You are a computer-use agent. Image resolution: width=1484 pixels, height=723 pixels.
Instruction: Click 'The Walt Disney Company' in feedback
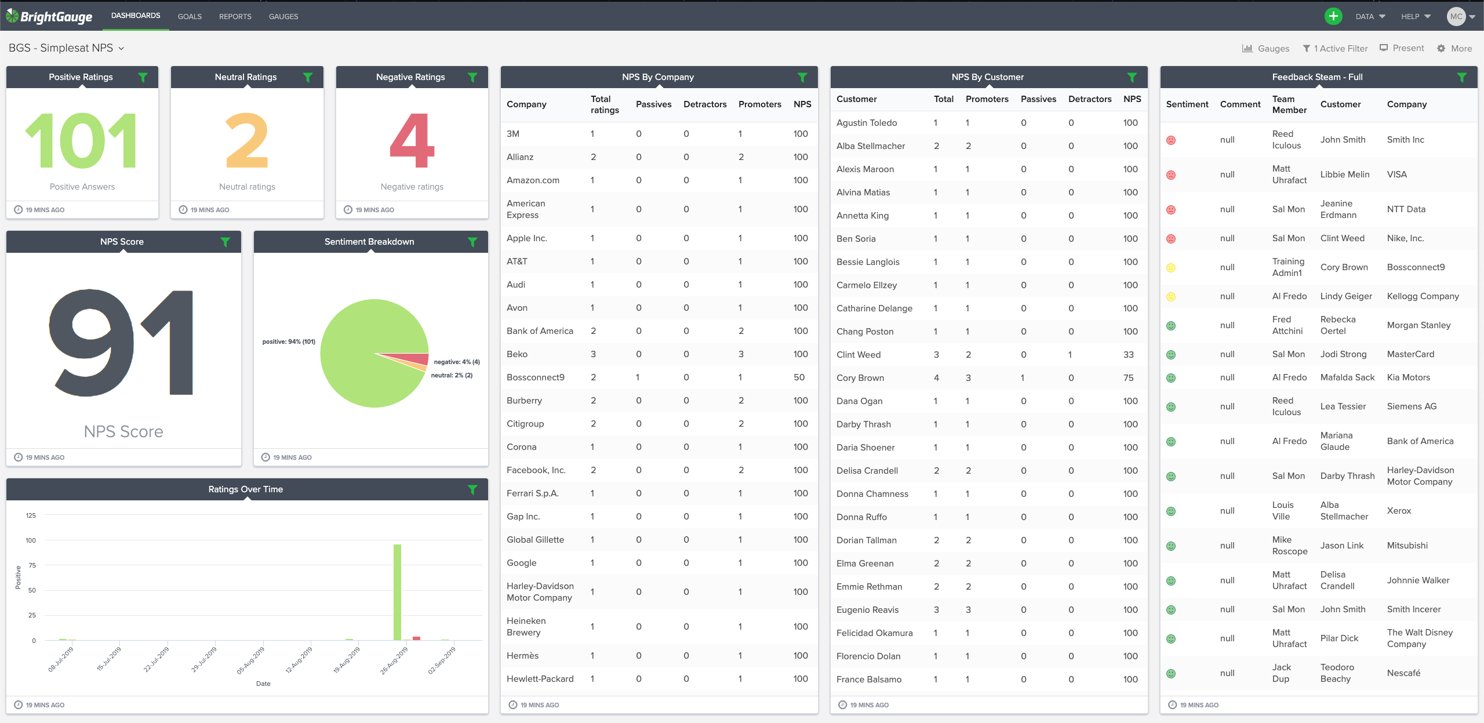pos(1420,638)
